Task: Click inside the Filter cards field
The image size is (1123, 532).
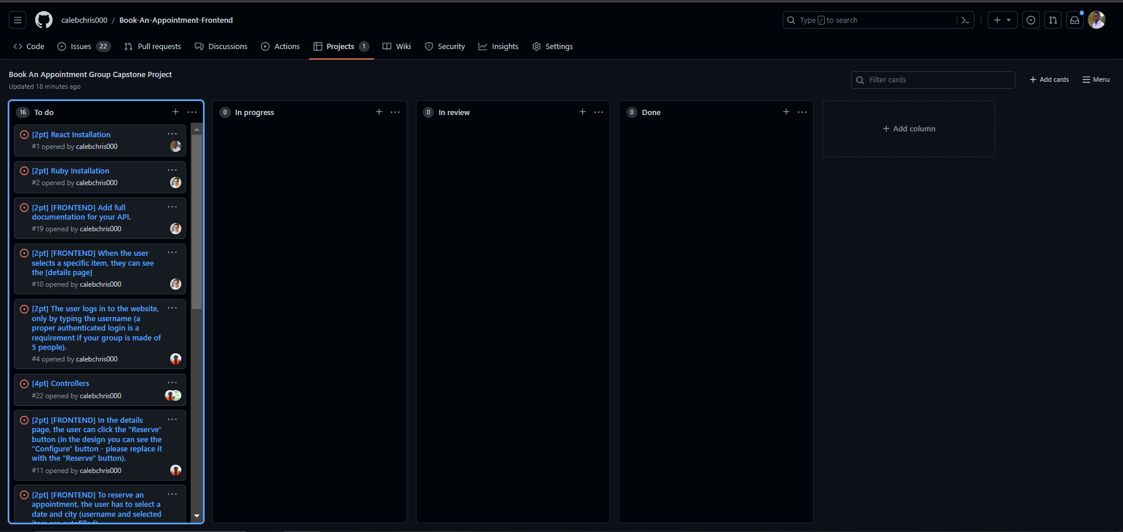Action: 932,79
